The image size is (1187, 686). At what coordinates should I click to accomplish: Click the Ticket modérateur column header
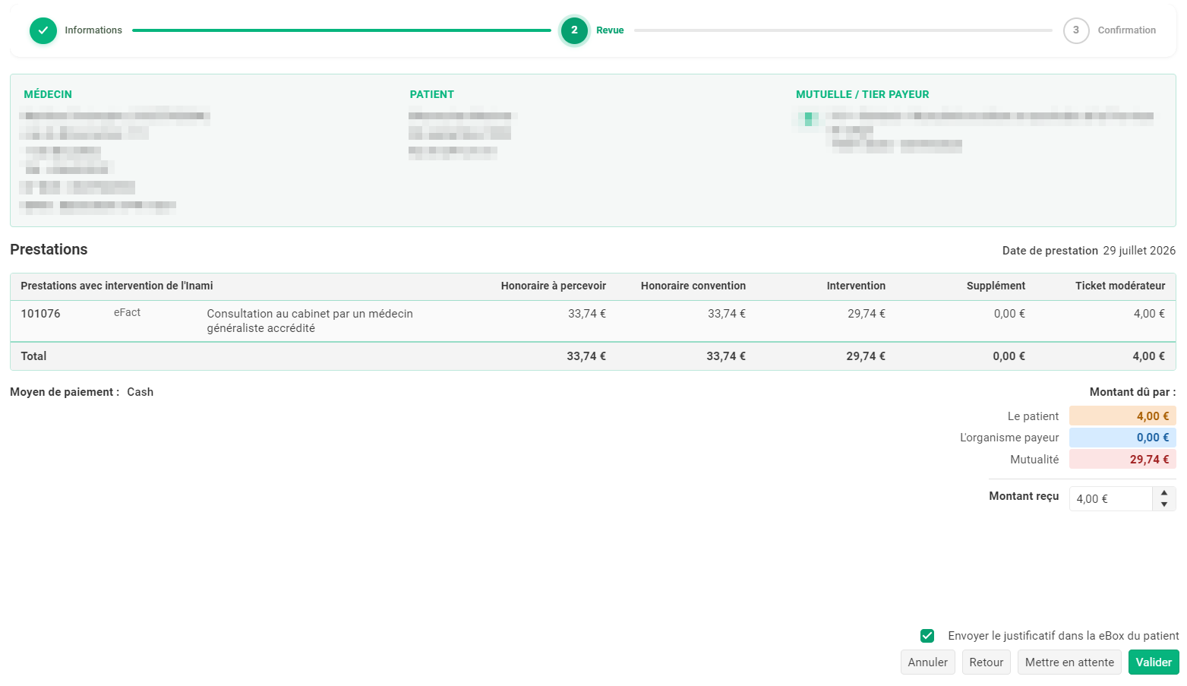[1120, 286]
